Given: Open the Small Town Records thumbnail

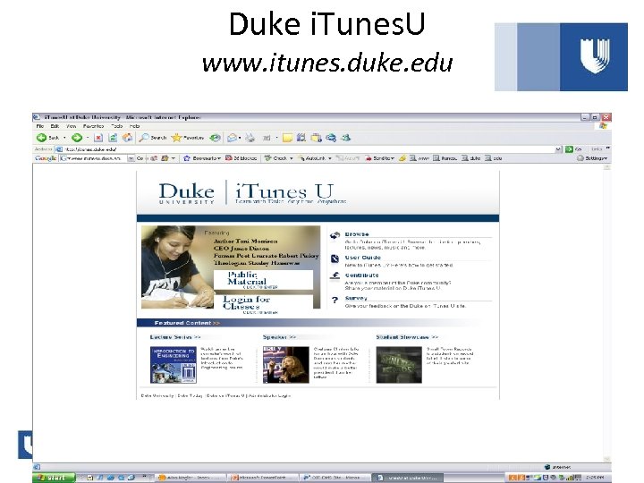Looking at the screenshot, I should (399, 365).
